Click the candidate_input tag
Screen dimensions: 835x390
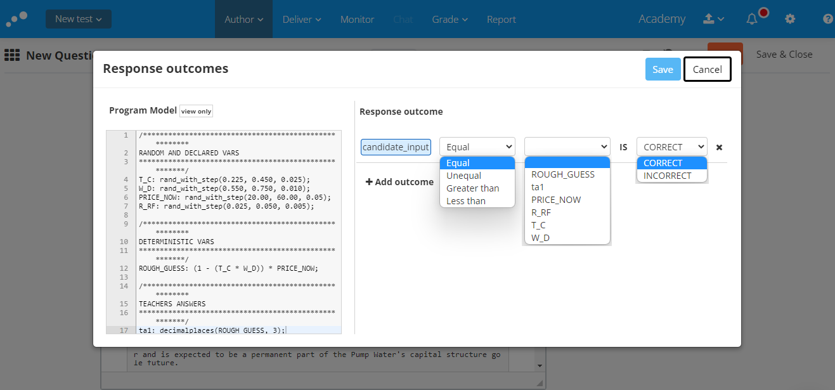(x=396, y=147)
